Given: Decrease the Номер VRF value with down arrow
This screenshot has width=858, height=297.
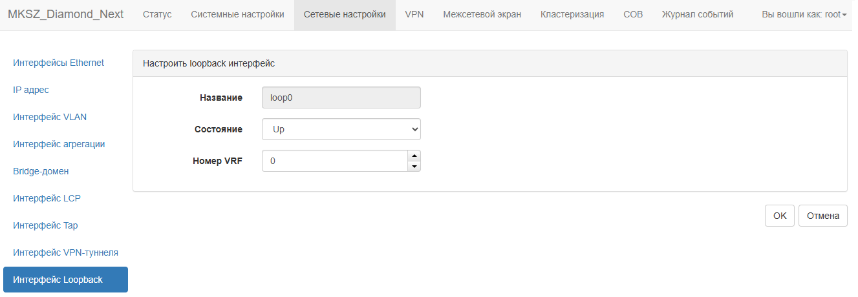Looking at the screenshot, I should (414, 166).
